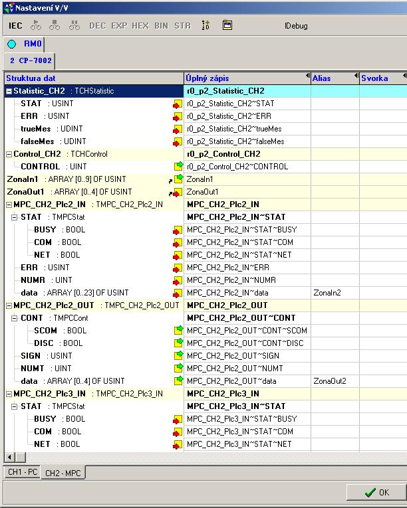Click the Úplný zápis column header
This screenshot has width=407, height=508.
point(247,78)
